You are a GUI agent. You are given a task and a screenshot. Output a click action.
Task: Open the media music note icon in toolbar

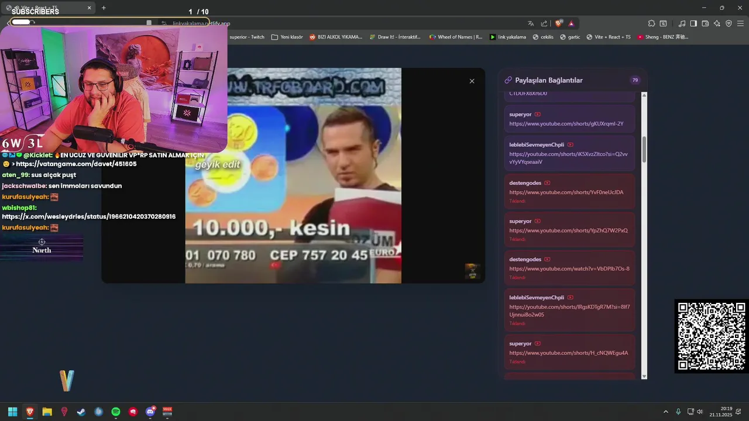(682, 23)
